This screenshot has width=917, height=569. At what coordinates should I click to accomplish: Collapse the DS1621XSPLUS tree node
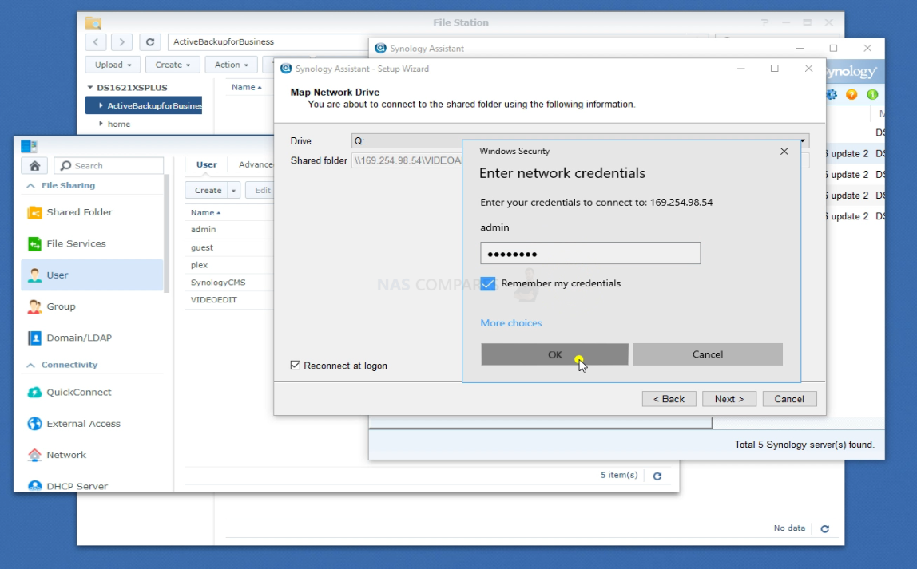point(90,88)
